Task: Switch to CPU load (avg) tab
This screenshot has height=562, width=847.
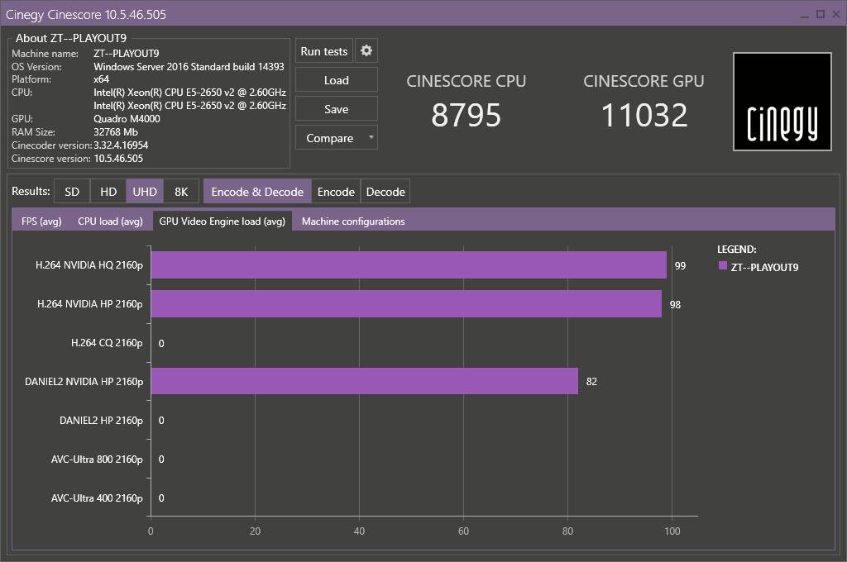Action: [110, 221]
